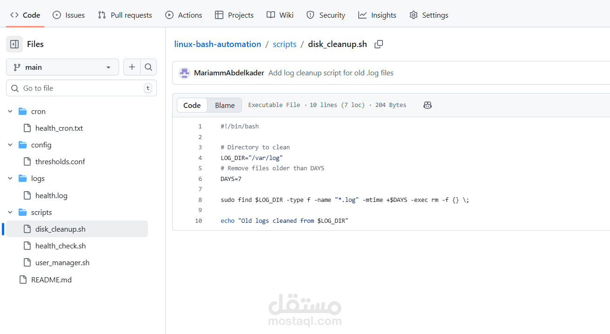Screen dimensions: 610x334
Task: Copy file path icon next to disk_cleanup.sh
Action: click(x=379, y=44)
